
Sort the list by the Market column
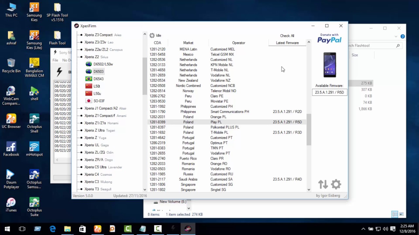click(188, 43)
